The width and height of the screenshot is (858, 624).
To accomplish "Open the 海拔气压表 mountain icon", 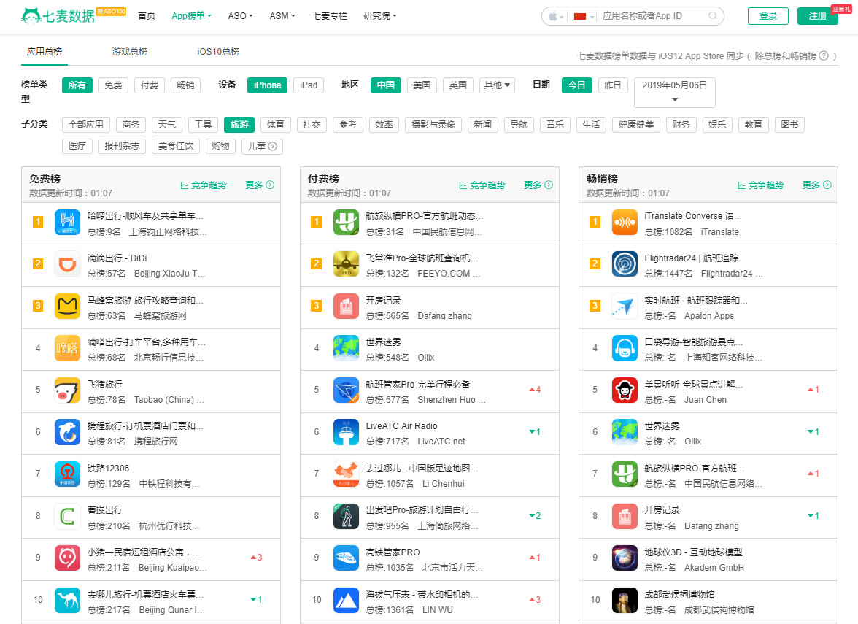I will coord(346,600).
